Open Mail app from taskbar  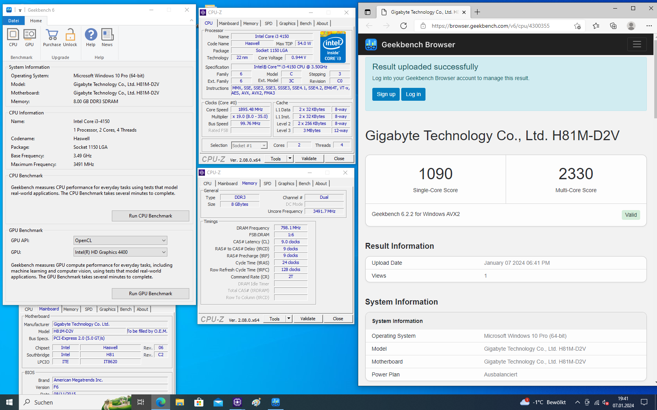(x=218, y=402)
